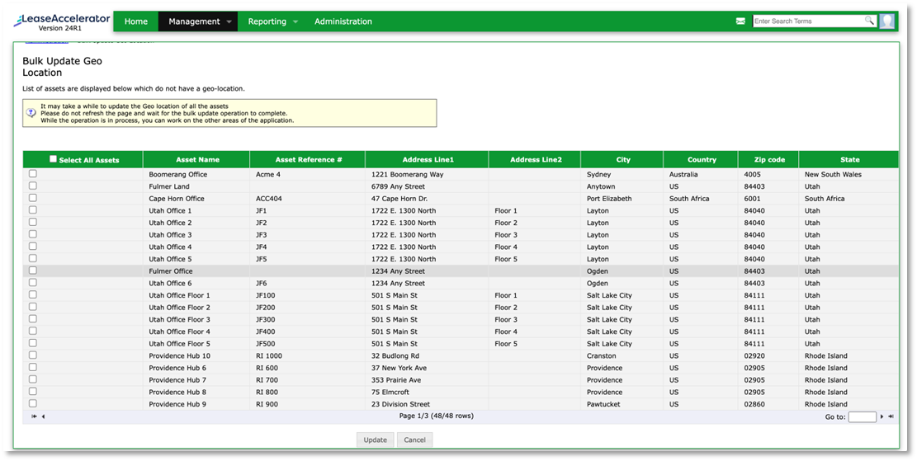The height and width of the screenshot is (461, 917).
Task: Click the Cancel button
Action: 414,440
